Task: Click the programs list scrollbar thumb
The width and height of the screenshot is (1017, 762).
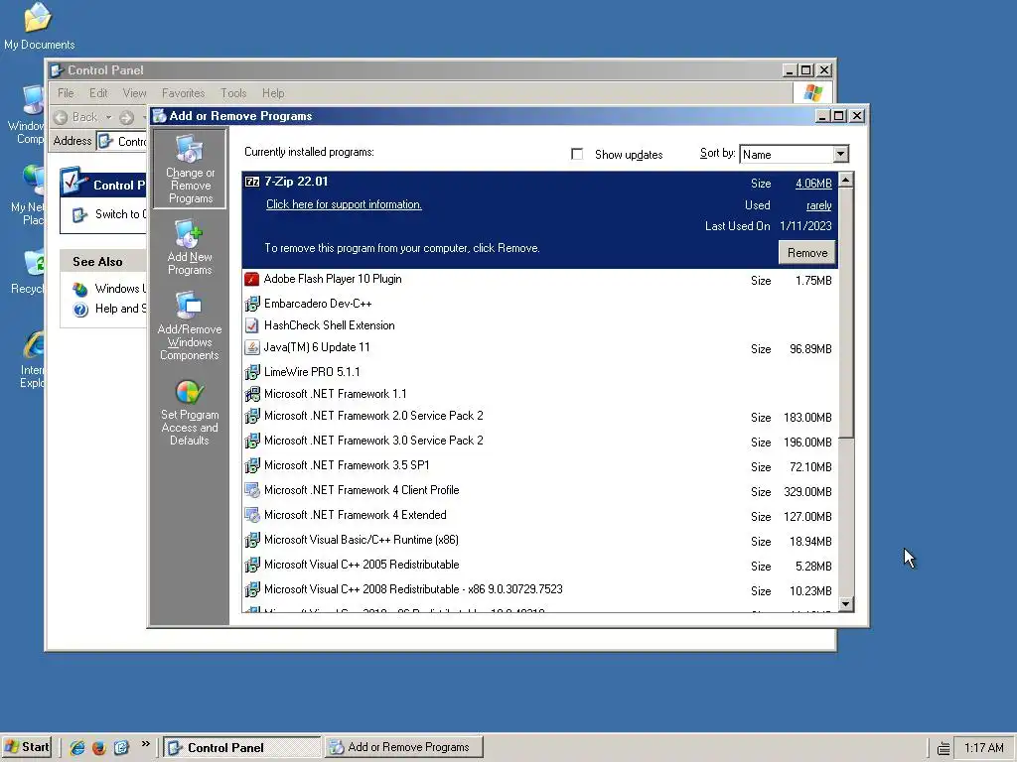Action: click(846, 313)
